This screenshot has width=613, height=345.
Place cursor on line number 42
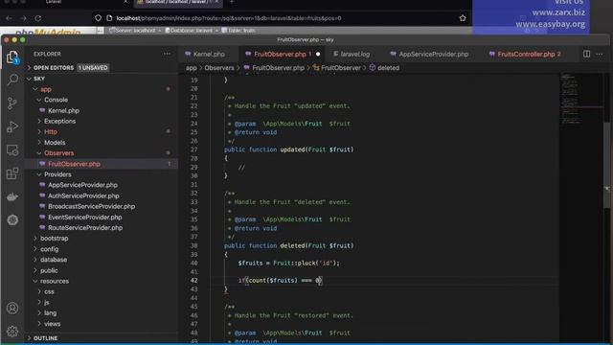(194, 281)
